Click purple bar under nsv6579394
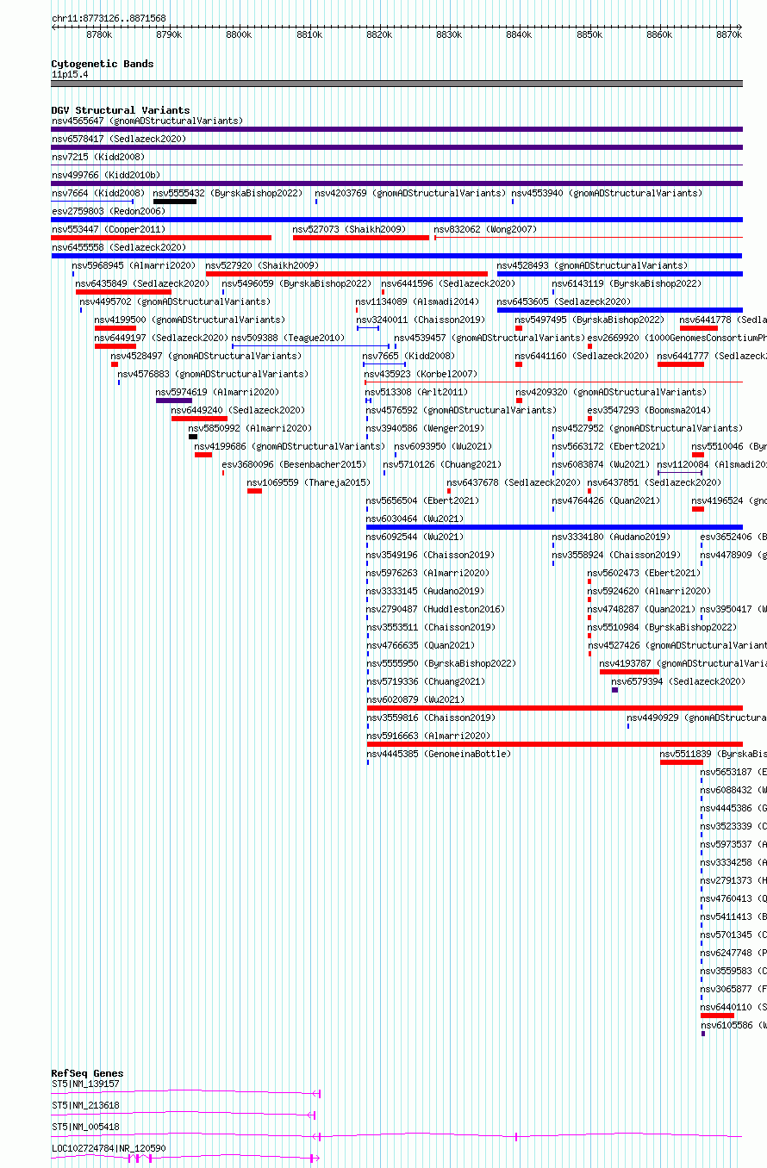The height and width of the screenshot is (1168, 767). pos(615,690)
